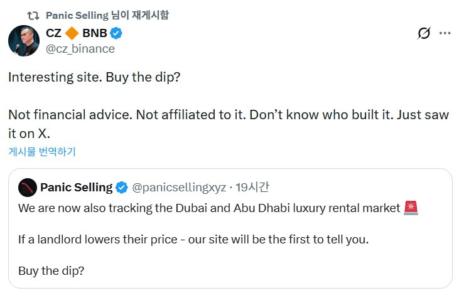Click "Buy the dip?" inside the quoted post

51,270
